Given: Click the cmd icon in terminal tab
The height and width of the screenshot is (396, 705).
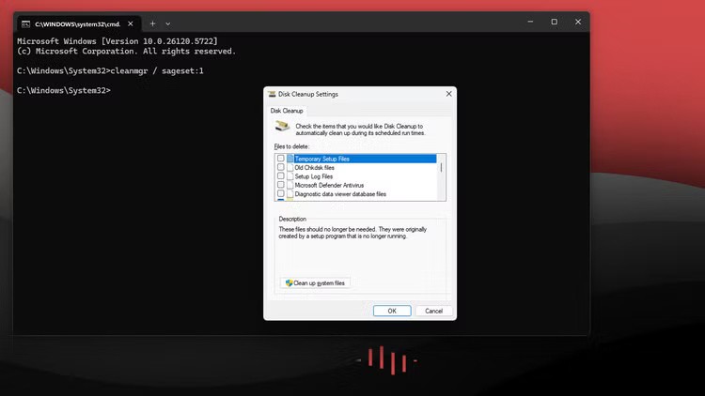Looking at the screenshot, I should 25,24.
